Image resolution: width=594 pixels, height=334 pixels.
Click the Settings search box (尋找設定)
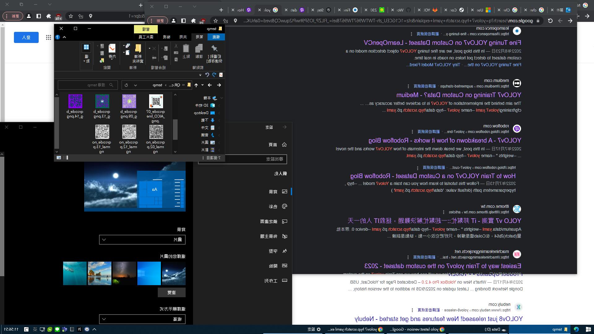(x=243, y=159)
